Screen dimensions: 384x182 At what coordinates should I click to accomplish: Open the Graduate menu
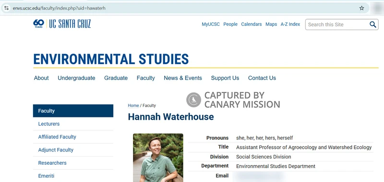coord(116,78)
